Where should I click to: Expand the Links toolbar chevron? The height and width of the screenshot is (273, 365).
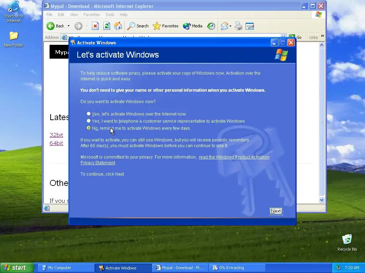(322, 36)
